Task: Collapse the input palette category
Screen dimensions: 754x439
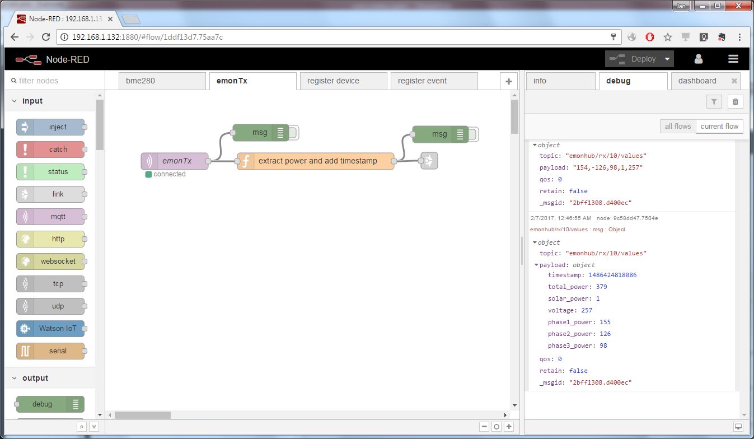Action: 14,101
